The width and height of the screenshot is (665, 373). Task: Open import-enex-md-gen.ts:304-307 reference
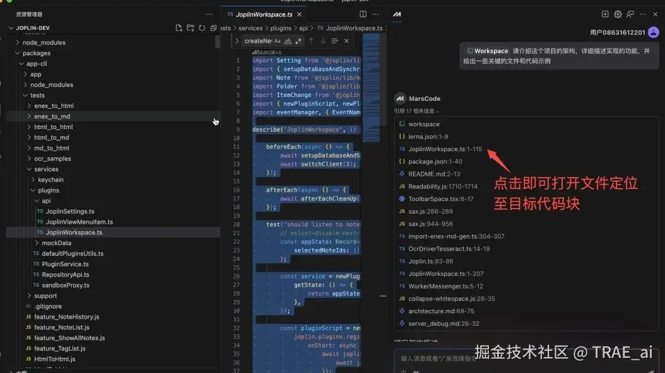tap(456, 236)
